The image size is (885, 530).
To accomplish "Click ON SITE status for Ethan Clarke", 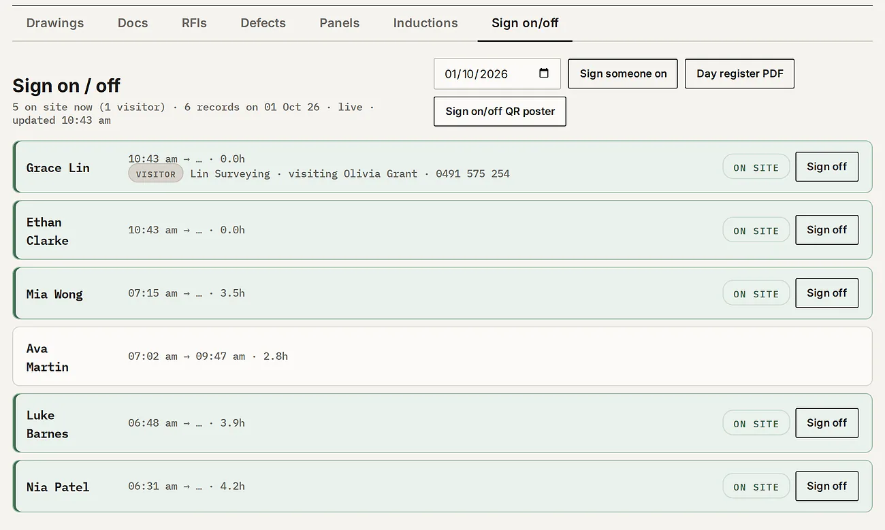I will [756, 231].
